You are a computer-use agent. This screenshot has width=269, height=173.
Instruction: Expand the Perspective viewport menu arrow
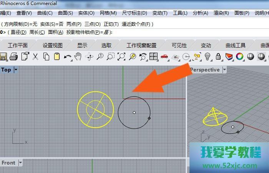(x=224, y=70)
